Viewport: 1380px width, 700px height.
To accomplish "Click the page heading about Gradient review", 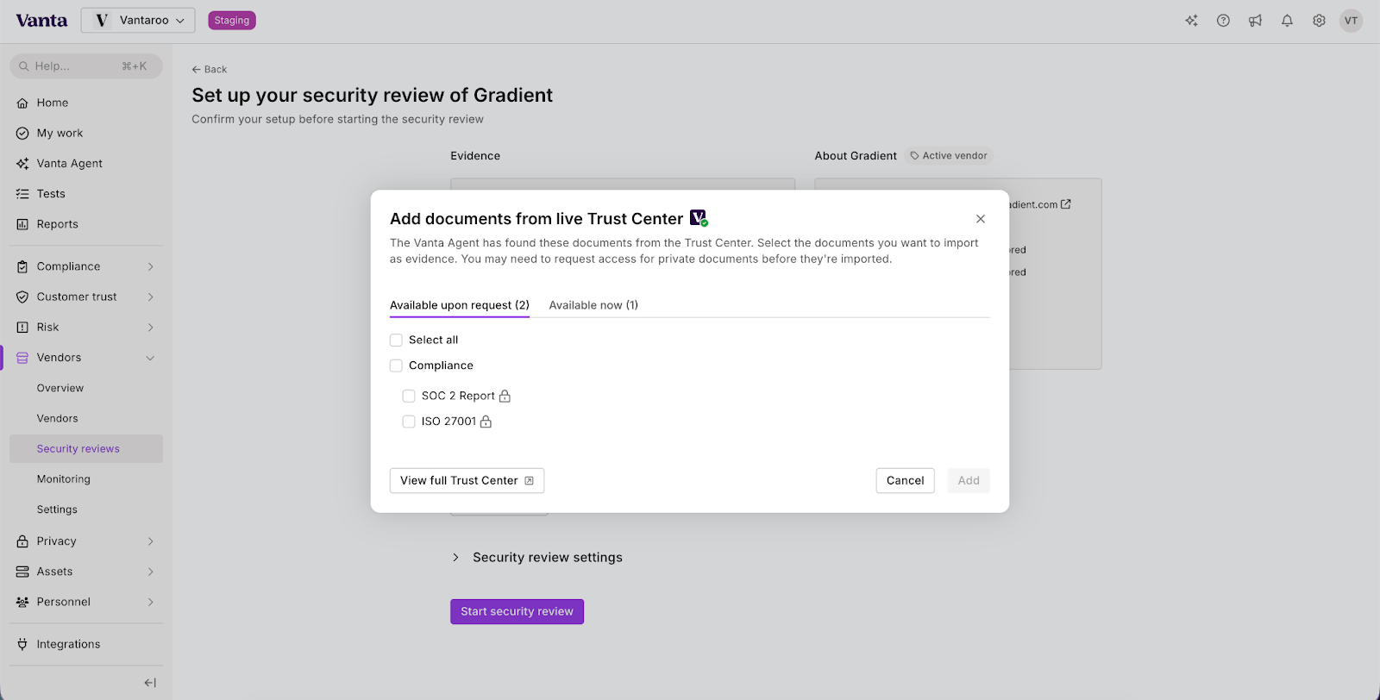I will pyautogui.click(x=372, y=95).
